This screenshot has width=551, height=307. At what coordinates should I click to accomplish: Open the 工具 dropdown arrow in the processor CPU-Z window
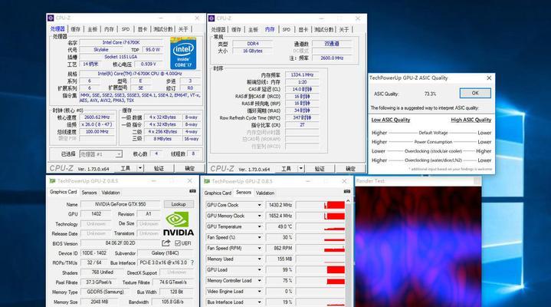point(140,168)
